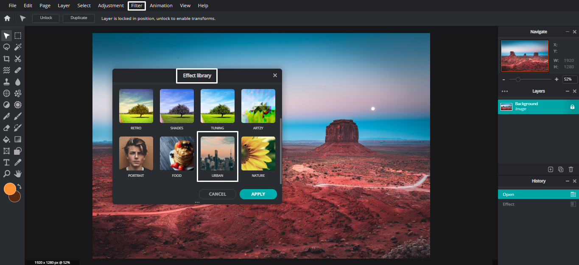
Task: Cancel the Effect library dialog
Action: click(x=217, y=194)
